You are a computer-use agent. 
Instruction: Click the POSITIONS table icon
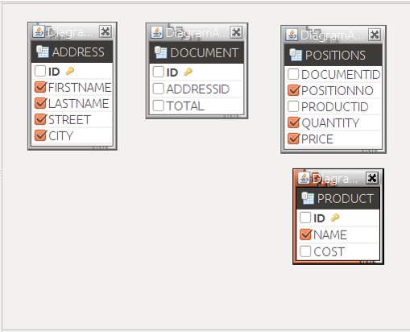[x=296, y=55]
